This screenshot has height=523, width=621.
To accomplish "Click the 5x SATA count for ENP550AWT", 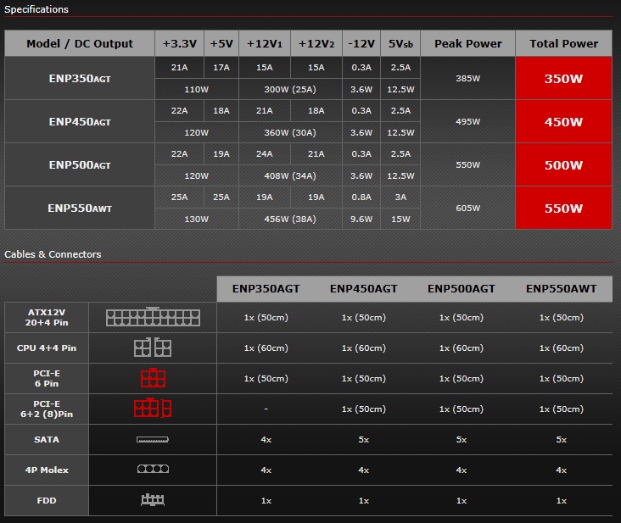I will (562, 439).
